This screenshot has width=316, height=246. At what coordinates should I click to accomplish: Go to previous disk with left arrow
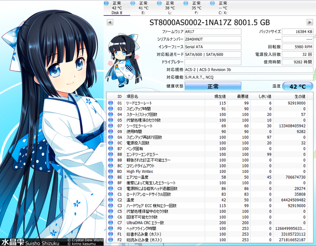[110, 22]
